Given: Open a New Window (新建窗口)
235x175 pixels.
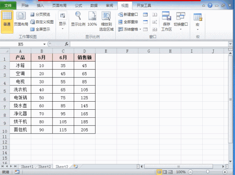Looking at the screenshot, I should pyautogui.click(x=128, y=15).
